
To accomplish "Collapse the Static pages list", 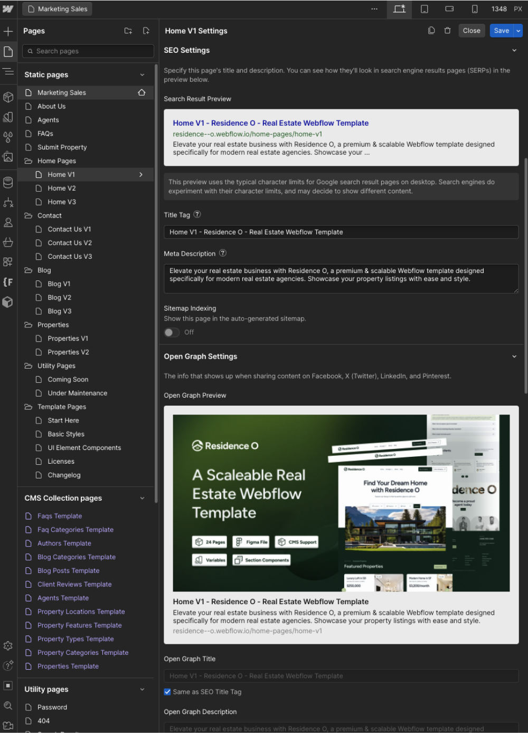I will (142, 74).
